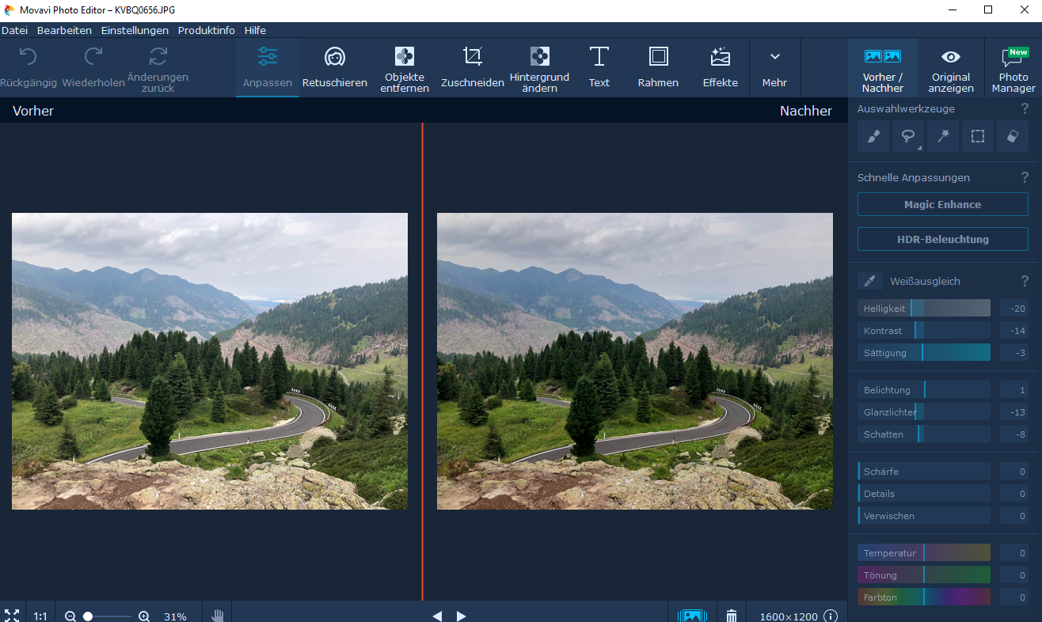Image resolution: width=1042 pixels, height=622 pixels.
Task: Expand lasso tool options arrow
Action: point(919,147)
